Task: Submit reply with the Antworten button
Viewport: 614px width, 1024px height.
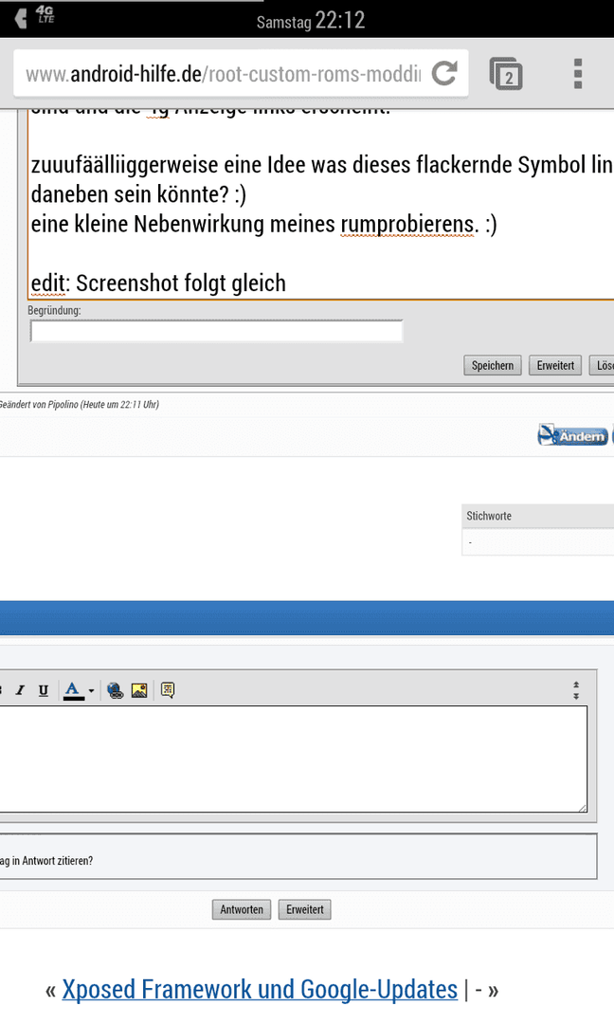Action: pos(242,909)
